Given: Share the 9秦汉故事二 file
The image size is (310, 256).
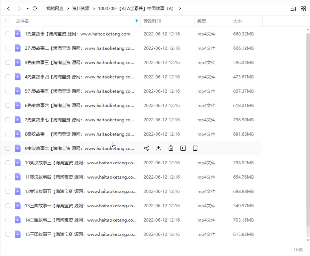Looking at the screenshot, I should tap(146, 148).
